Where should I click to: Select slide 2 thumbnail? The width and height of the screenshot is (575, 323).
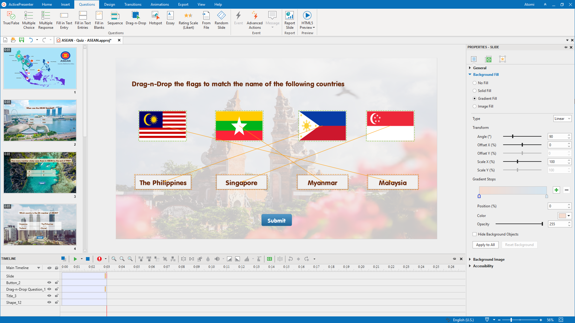coord(40,120)
